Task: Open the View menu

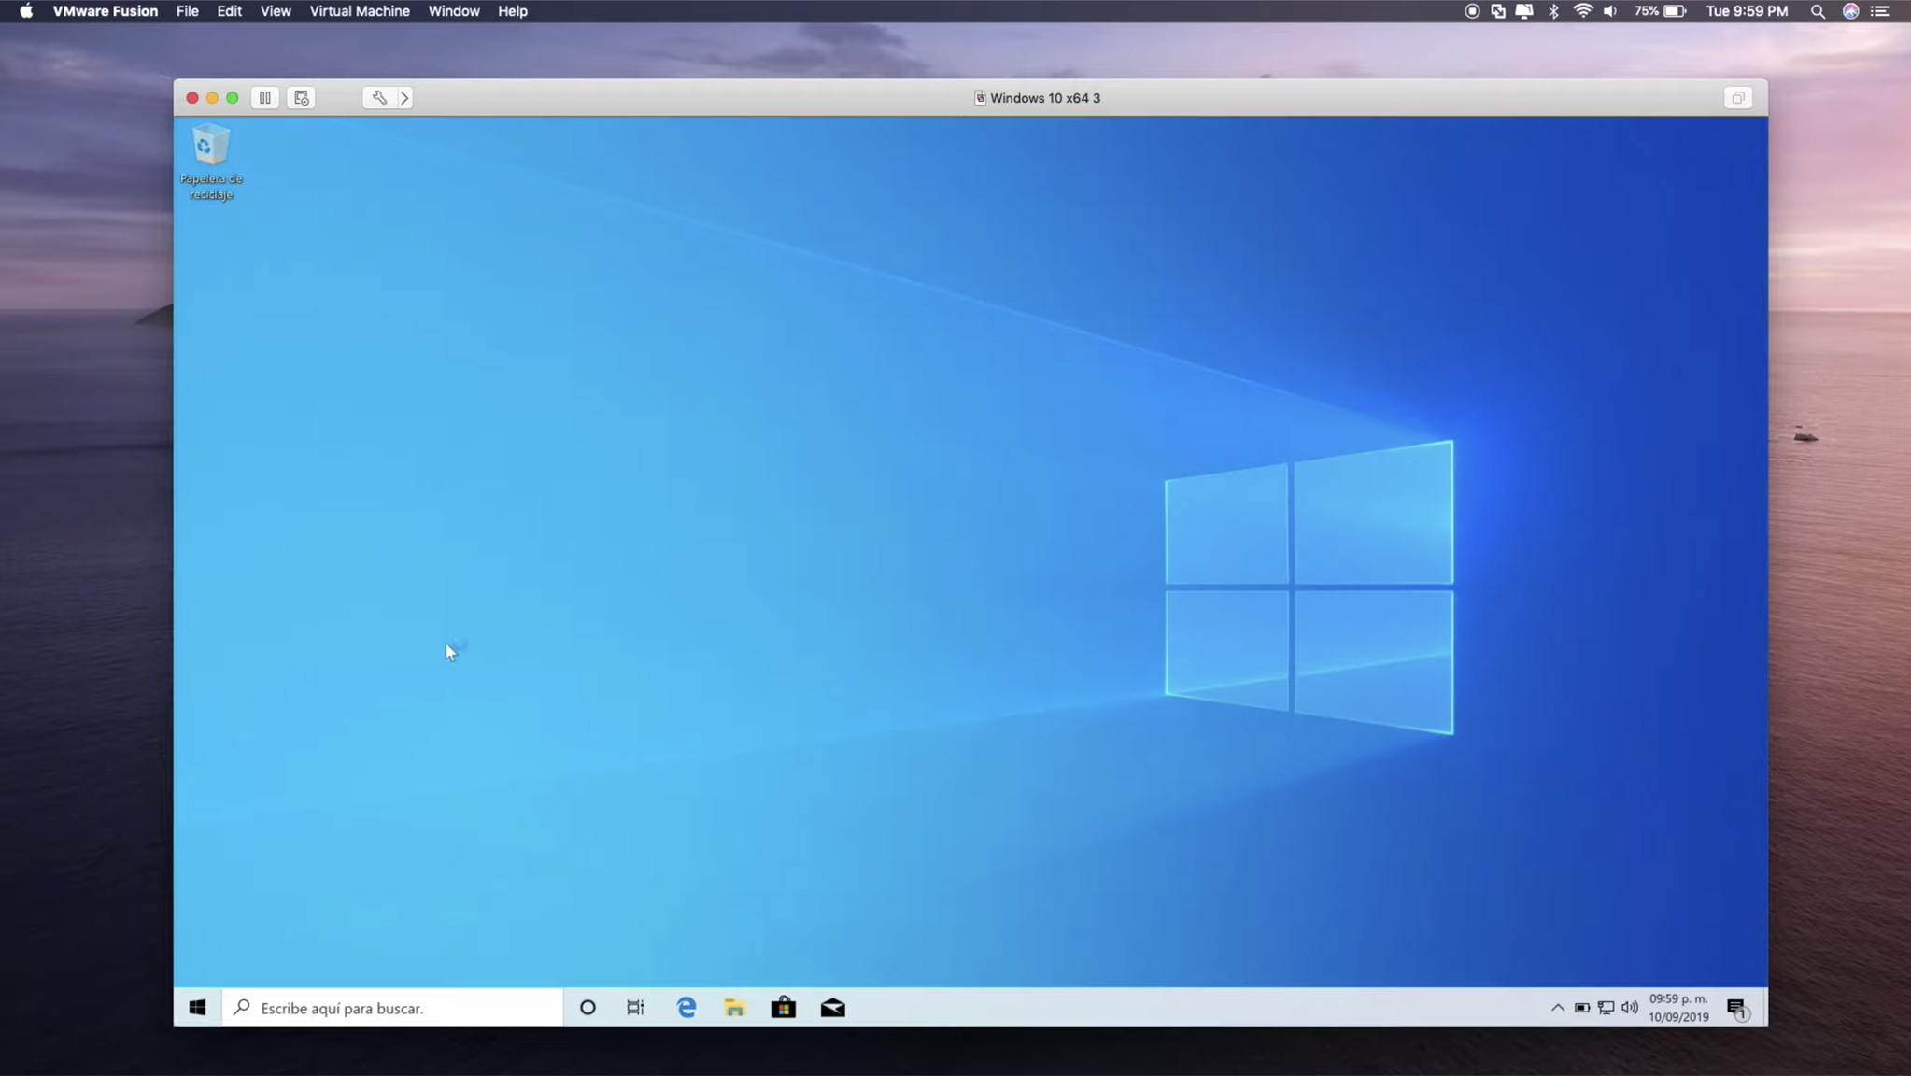Action: pos(275,11)
